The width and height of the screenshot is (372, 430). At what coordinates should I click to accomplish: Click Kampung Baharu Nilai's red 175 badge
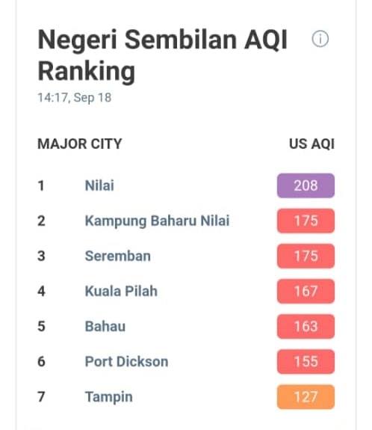click(306, 221)
